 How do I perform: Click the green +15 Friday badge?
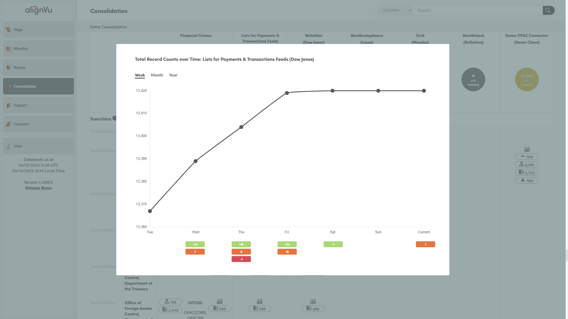(x=287, y=244)
